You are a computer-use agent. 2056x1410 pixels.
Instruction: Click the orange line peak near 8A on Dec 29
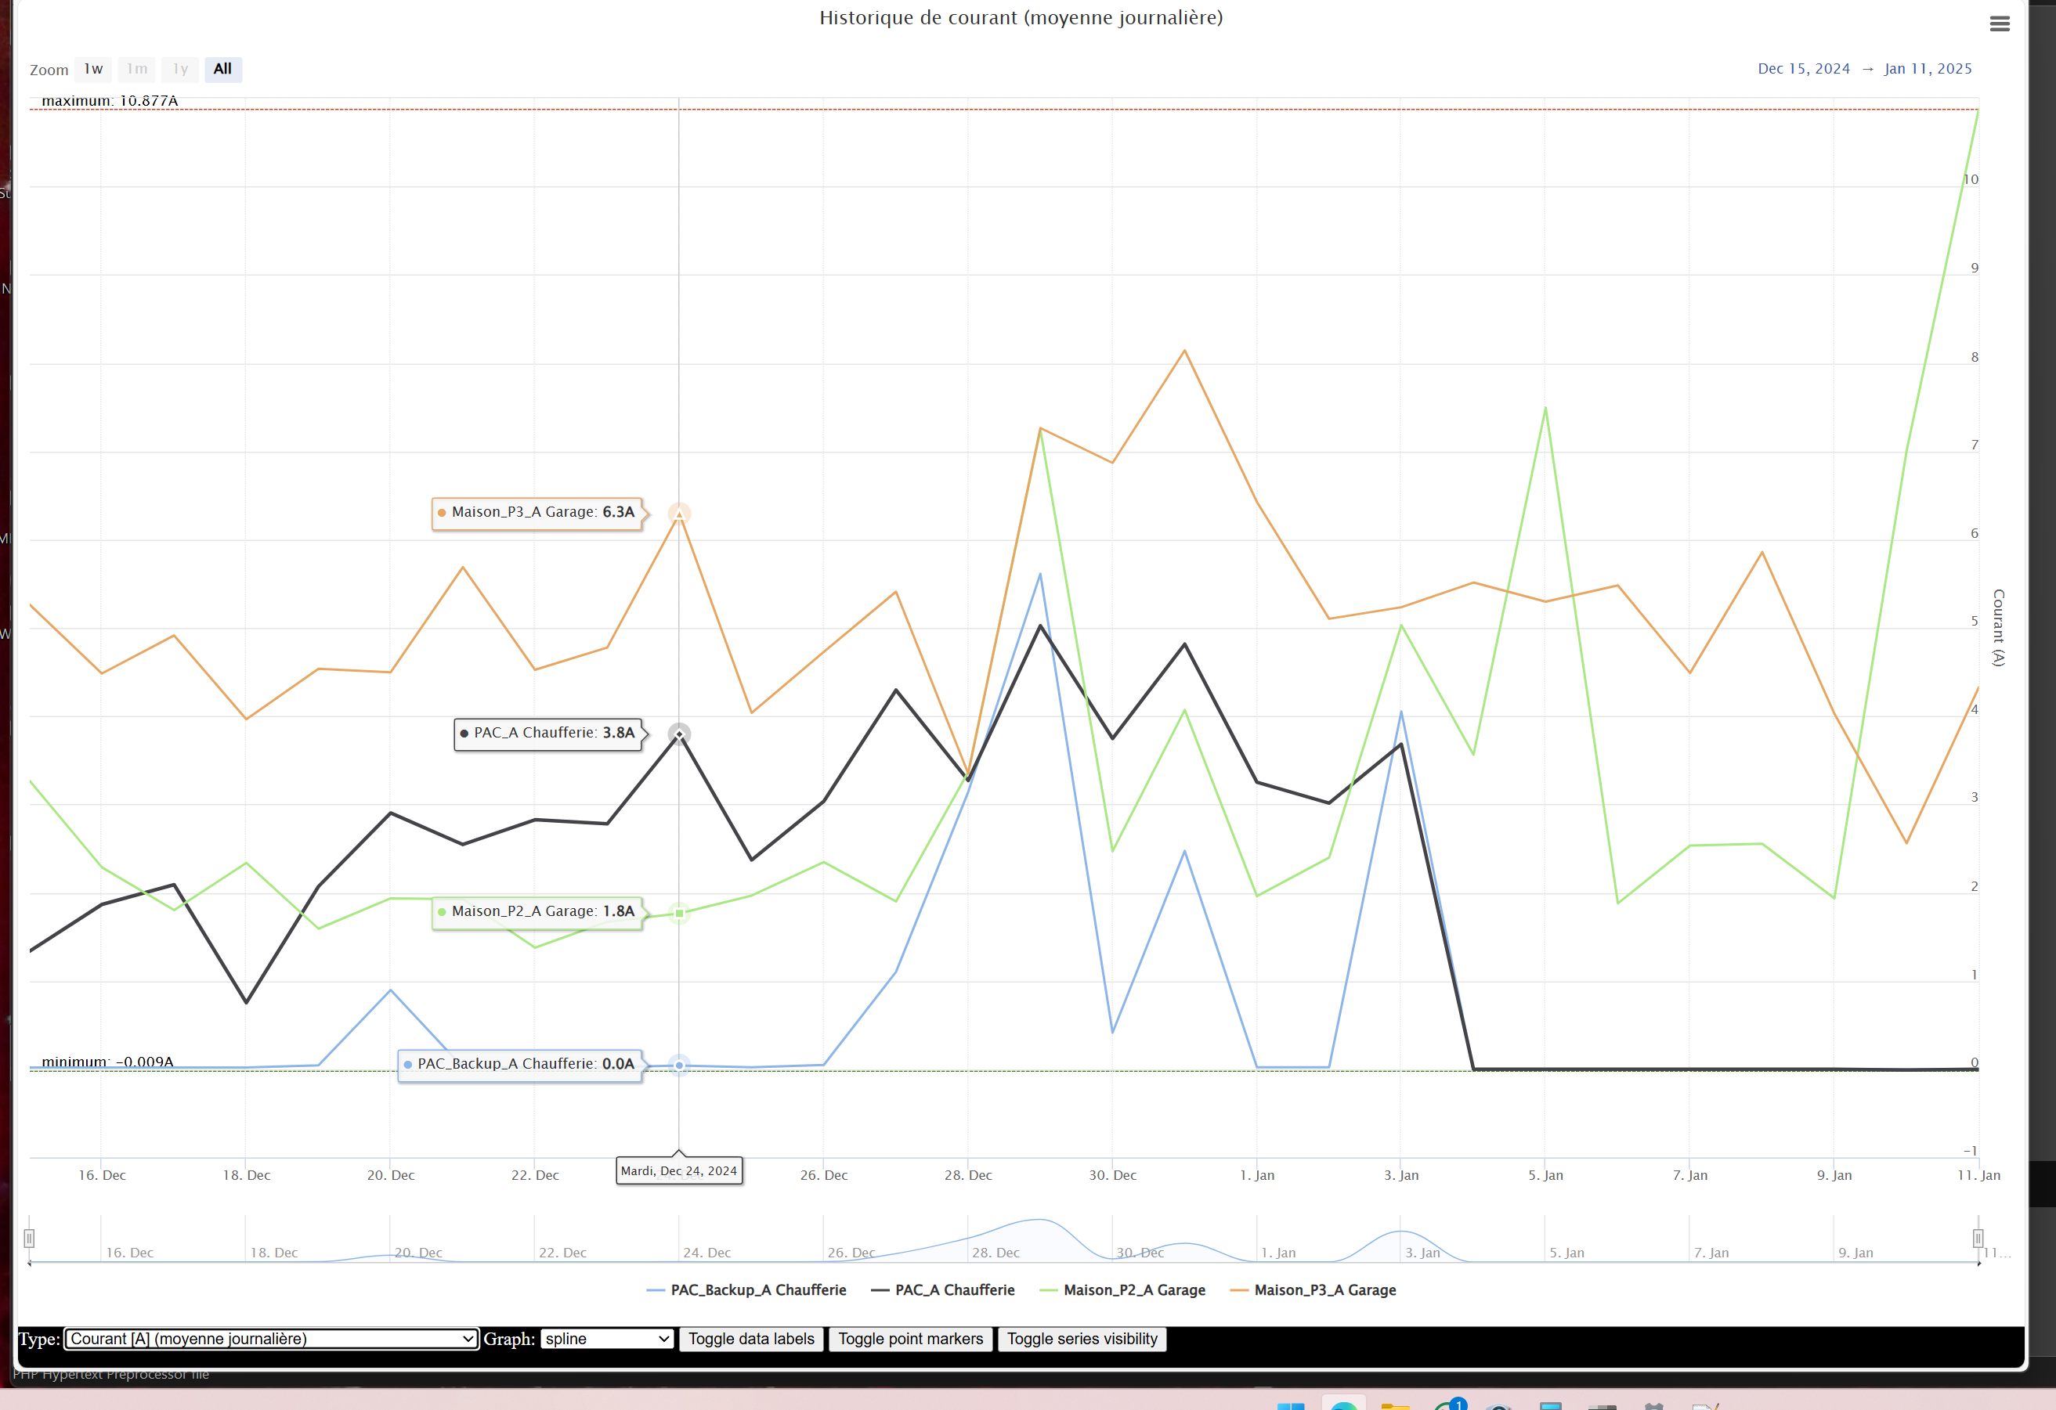(1184, 352)
